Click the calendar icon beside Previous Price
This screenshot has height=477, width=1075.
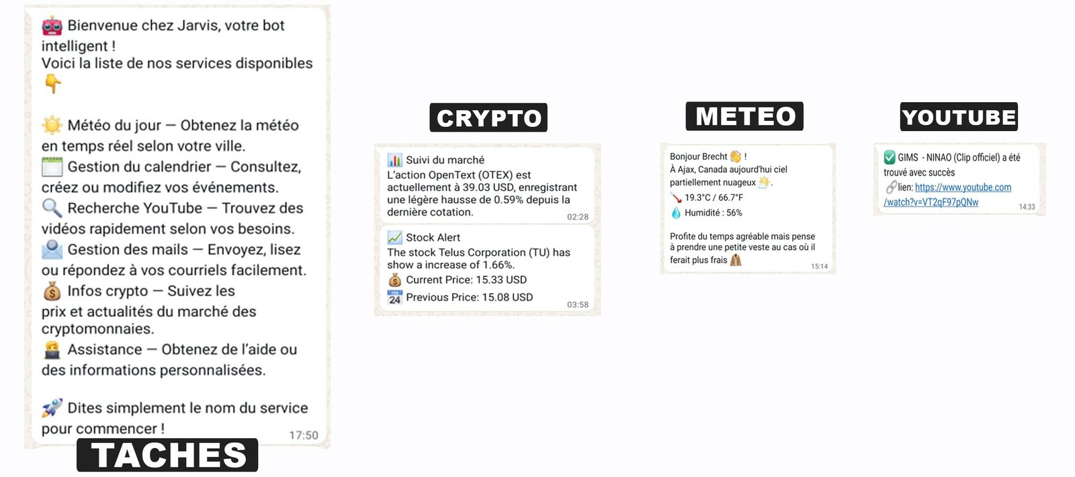click(x=394, y=297)
